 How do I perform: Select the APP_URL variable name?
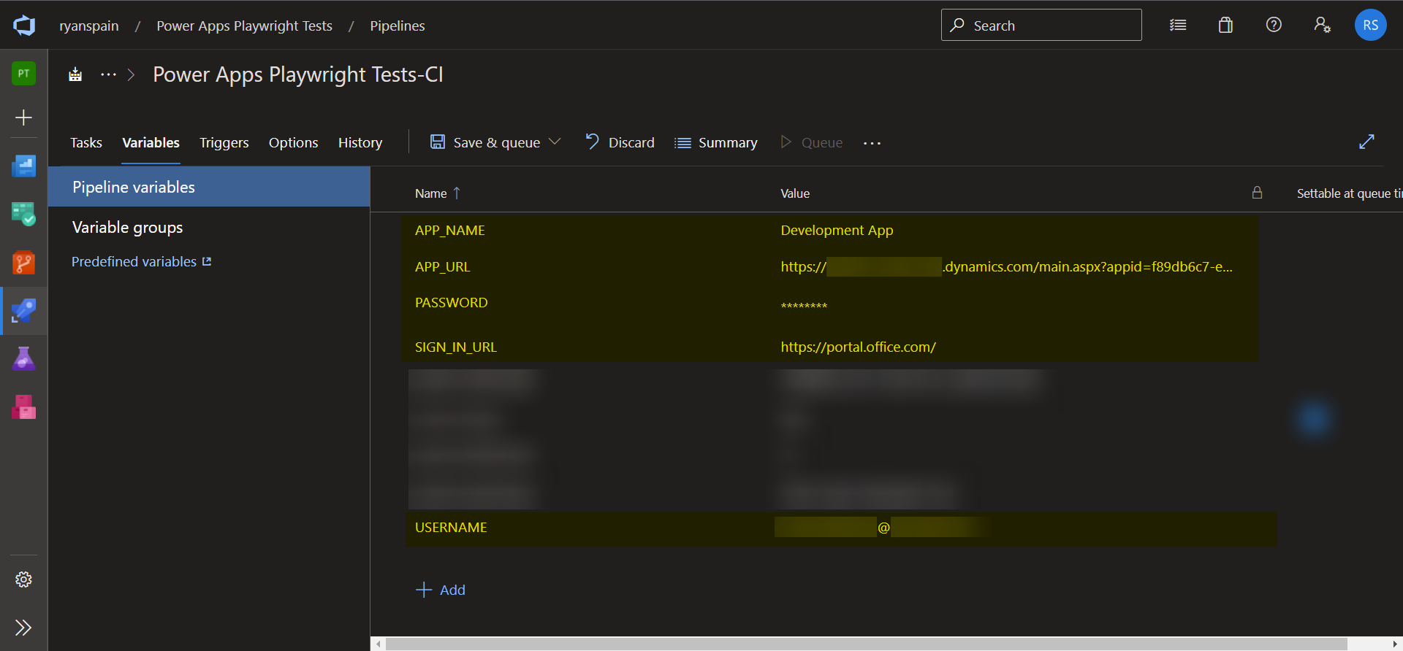(x=443, y=267)
